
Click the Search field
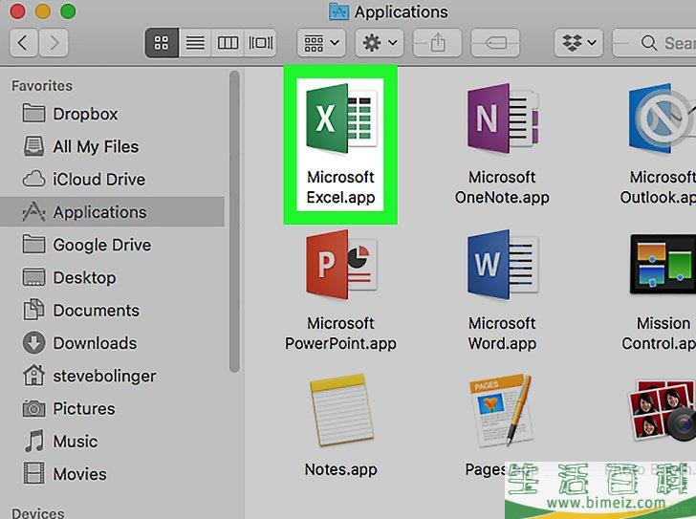pos(654,43)
